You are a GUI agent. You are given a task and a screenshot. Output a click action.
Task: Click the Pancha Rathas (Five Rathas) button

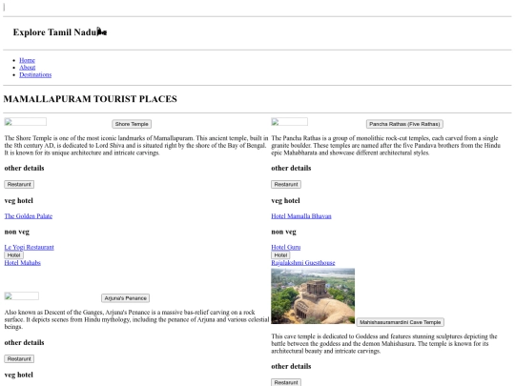[404, 124]
